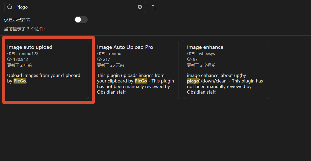Open the Image auto upload plugin title

[x=30, y=47]
